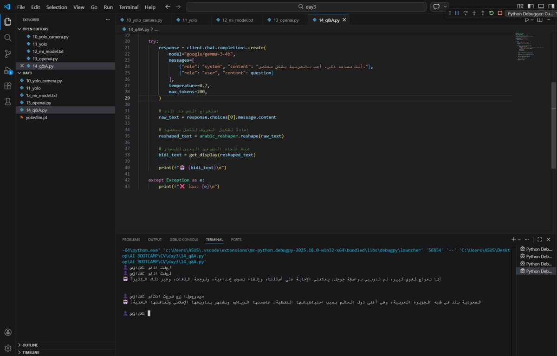Open the Manage gear menu

(8, 348)
